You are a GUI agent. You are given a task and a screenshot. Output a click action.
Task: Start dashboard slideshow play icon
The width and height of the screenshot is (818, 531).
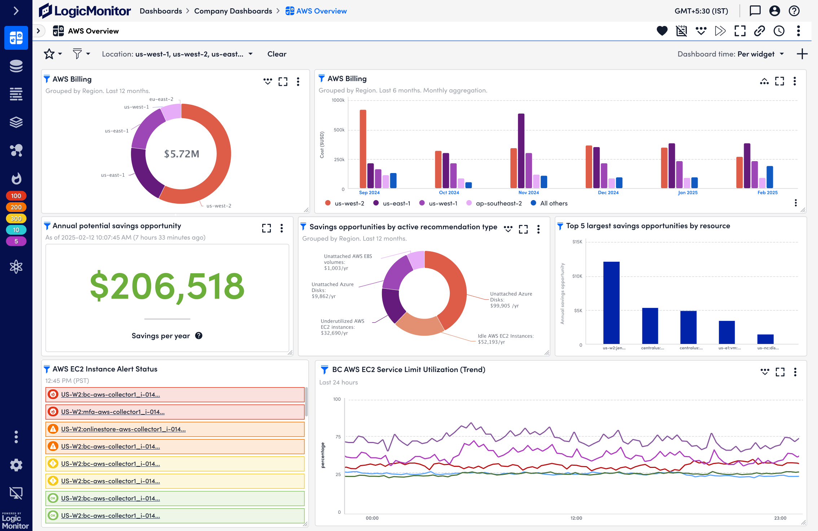720,31
